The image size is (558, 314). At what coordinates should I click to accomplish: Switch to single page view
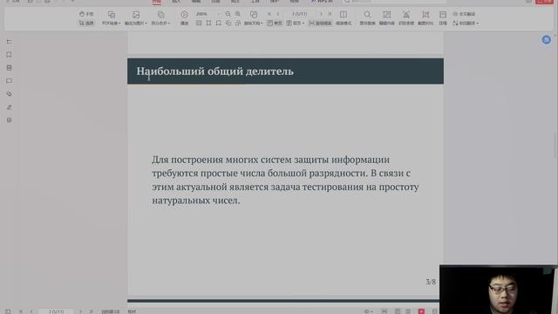coord(275,24)
